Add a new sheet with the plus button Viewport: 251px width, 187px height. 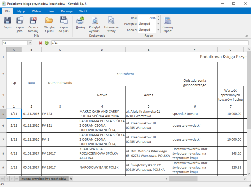point(70,179)
